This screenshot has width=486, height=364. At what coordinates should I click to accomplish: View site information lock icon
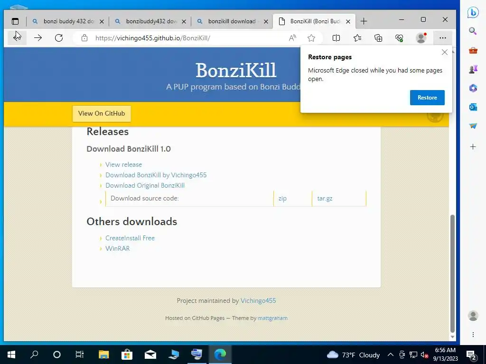(84, 38)
